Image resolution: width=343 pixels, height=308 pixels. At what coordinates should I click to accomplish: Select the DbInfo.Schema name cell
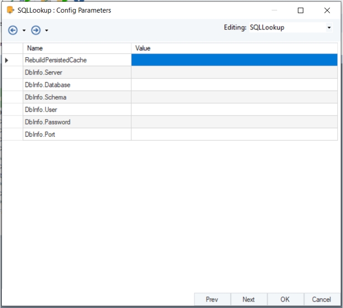tap(77, 97)
